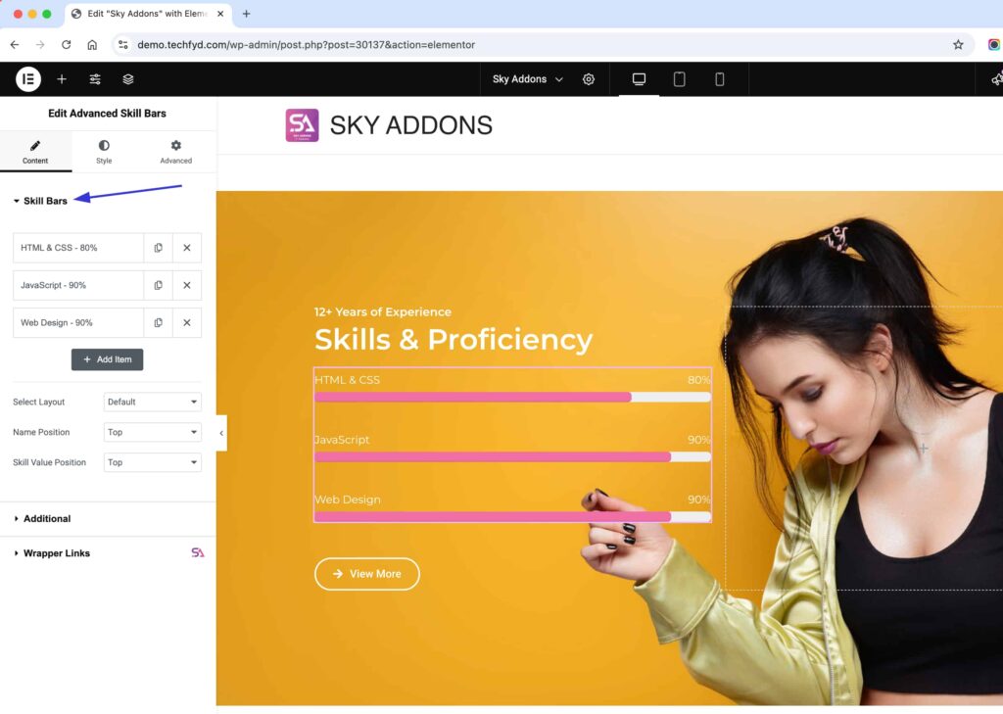Bookmark this page with star icon
The width and height of the screenshot is (1003, 714).
958,45
